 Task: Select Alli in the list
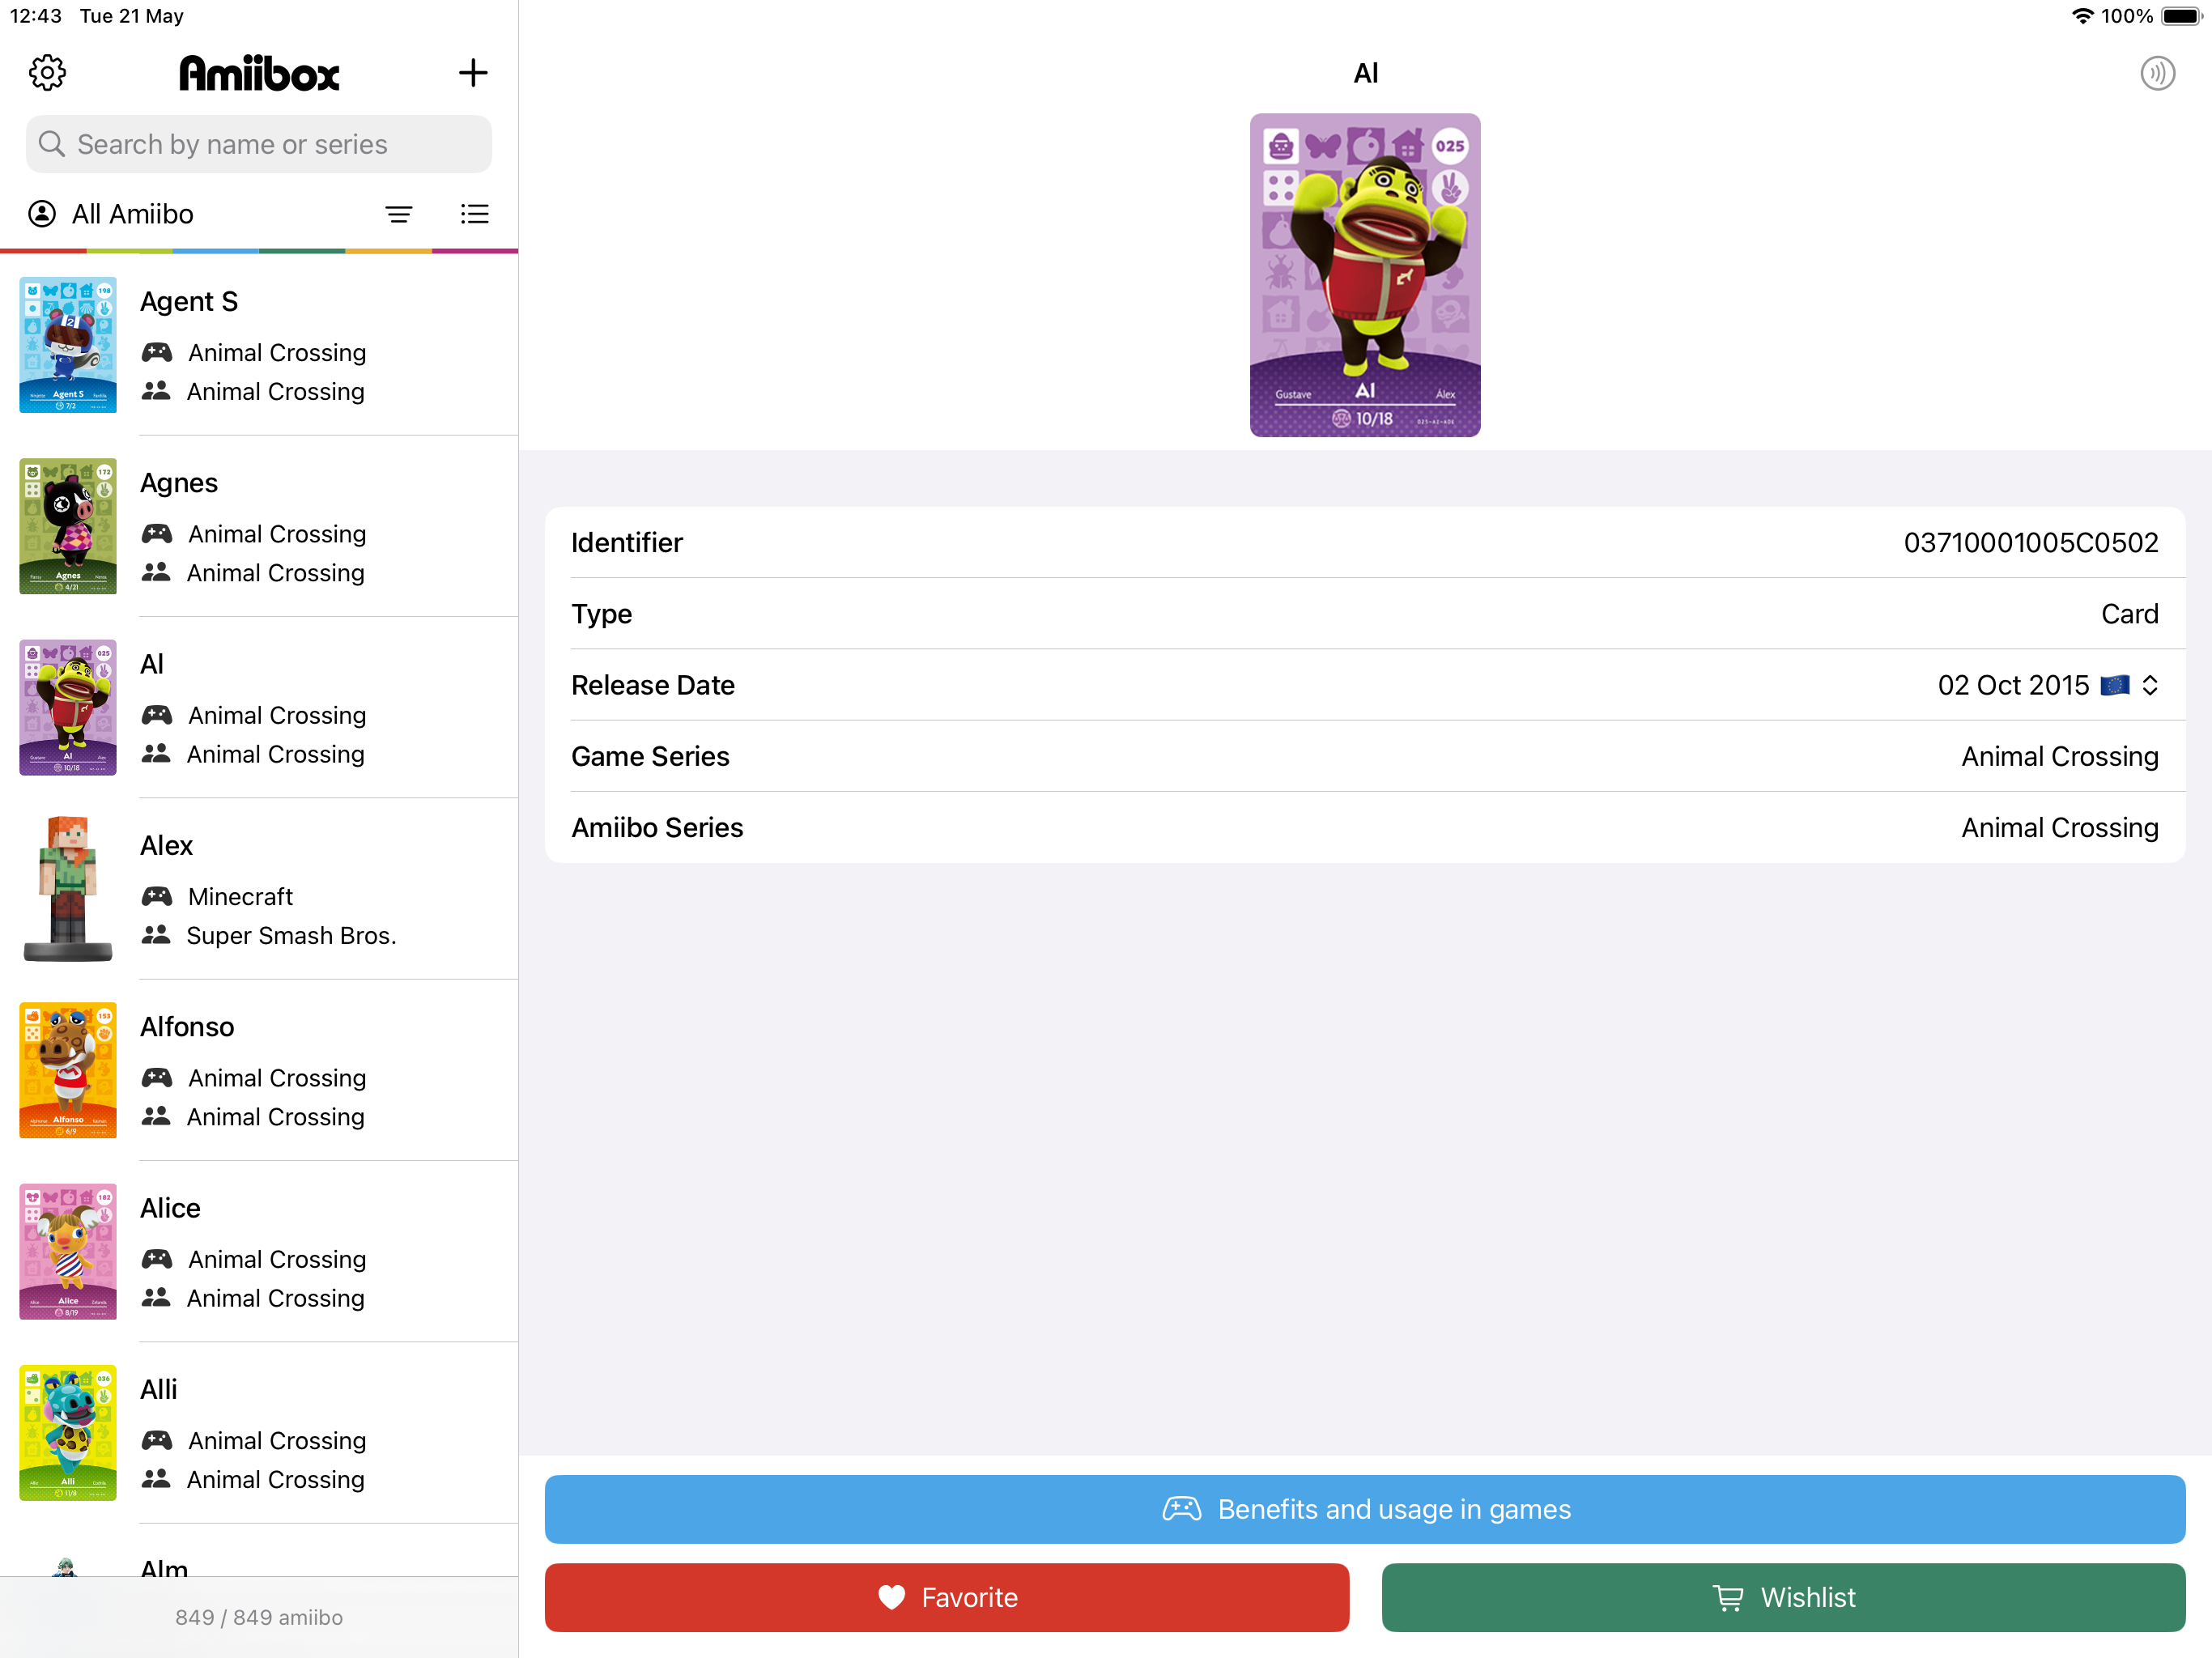click(x=259, y=1433)
